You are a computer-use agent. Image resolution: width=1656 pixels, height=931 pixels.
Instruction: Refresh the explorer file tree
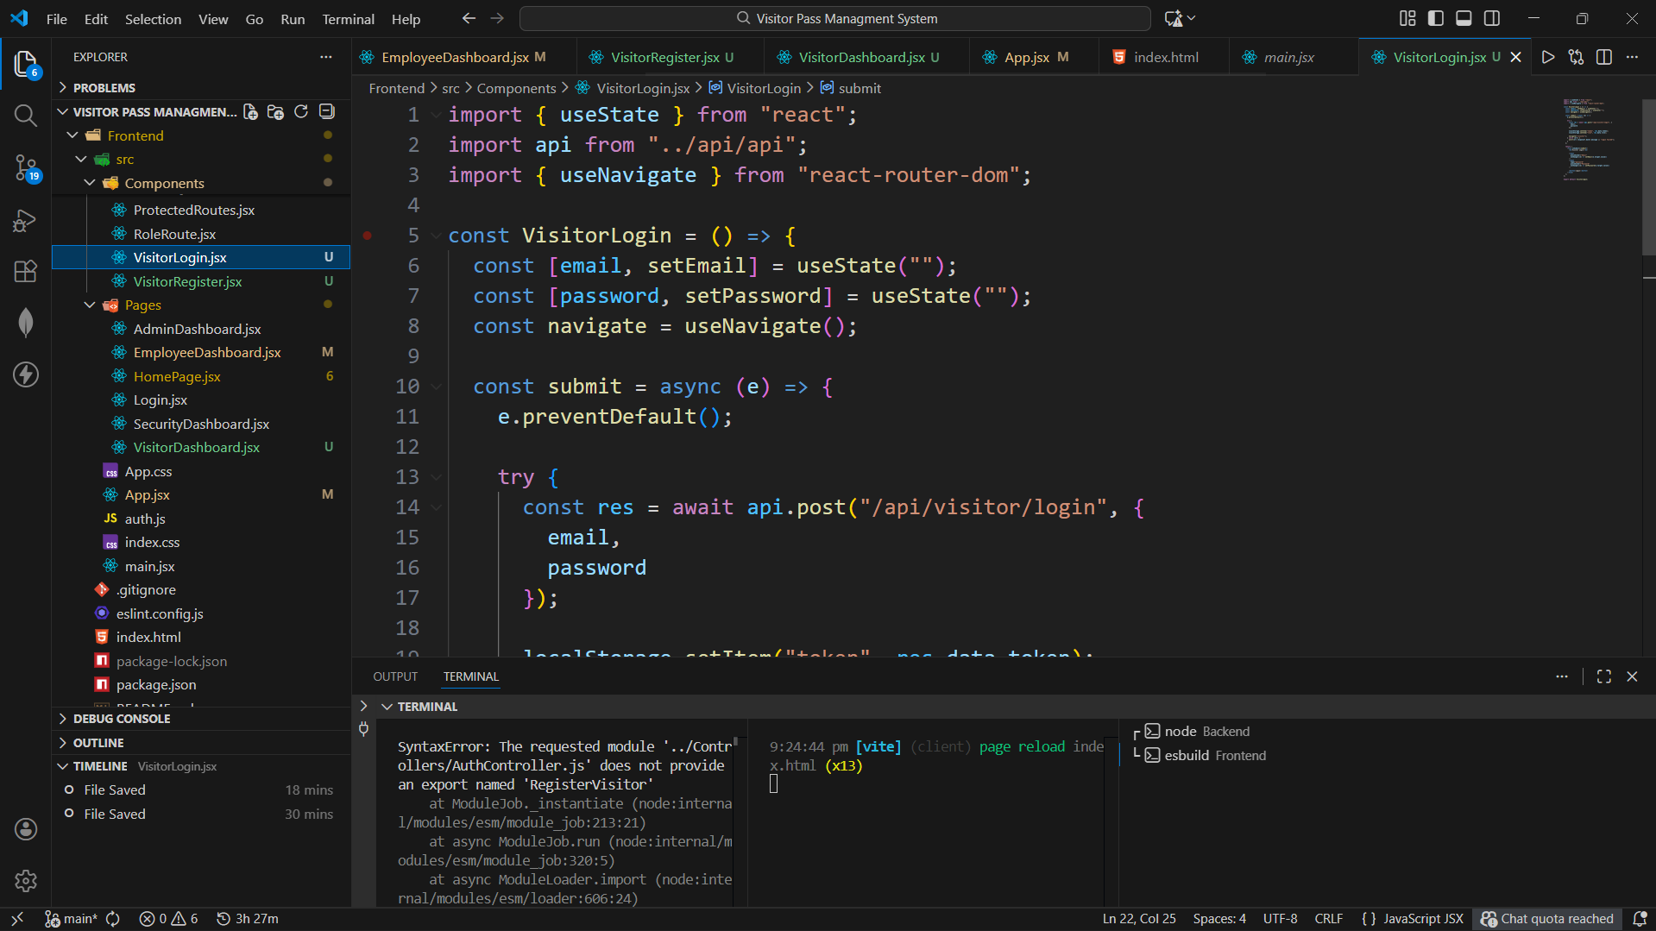[301, 112]
